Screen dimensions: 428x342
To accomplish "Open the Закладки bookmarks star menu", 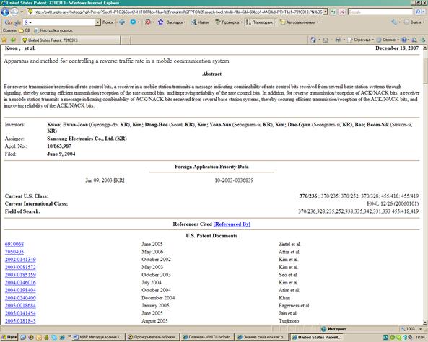I will [x=171, y=22].
